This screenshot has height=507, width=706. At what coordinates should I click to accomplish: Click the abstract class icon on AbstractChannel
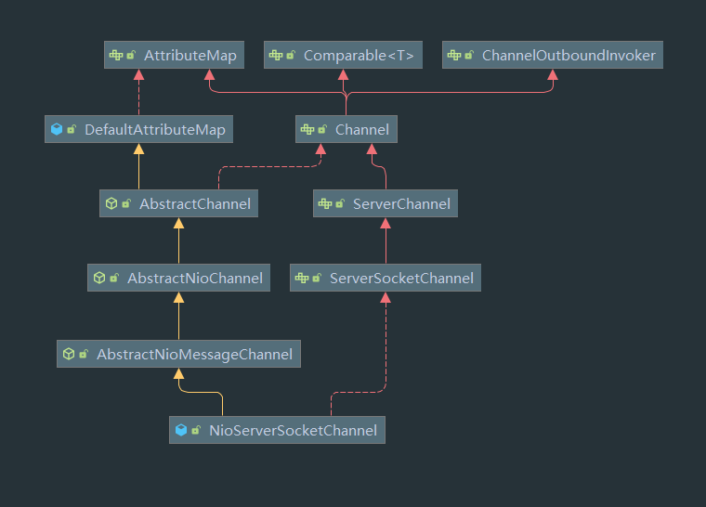(111, 204)
